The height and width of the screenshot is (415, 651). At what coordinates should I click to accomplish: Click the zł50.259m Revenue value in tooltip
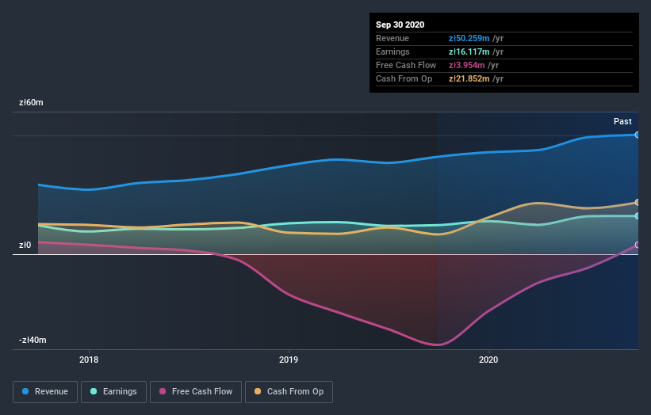pos(469,38)
